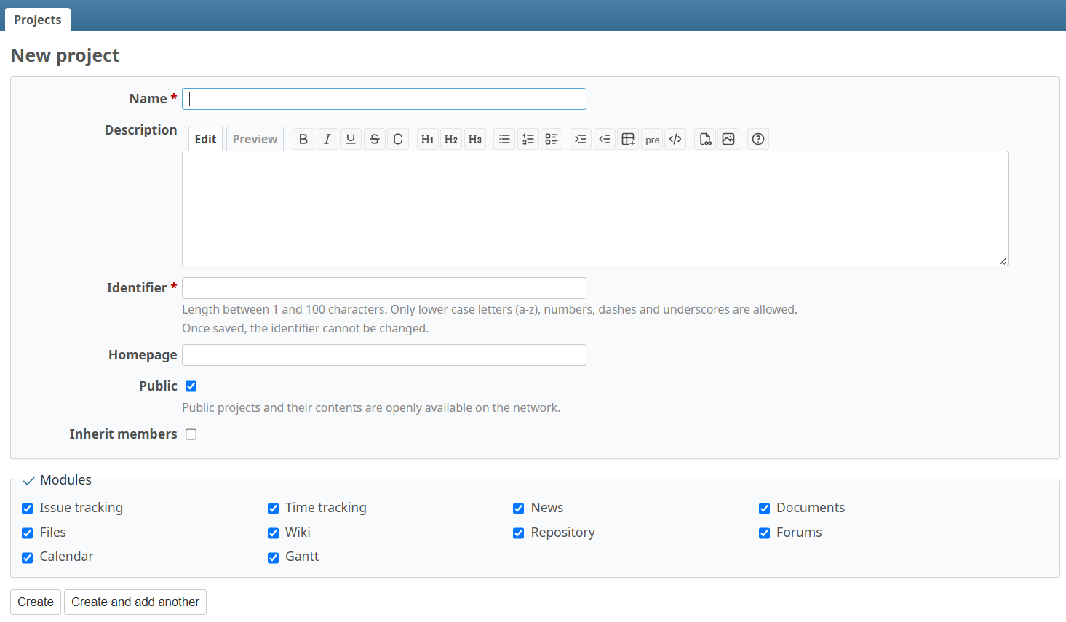Enable the Inherit members checkbox

tap(191, 434)
